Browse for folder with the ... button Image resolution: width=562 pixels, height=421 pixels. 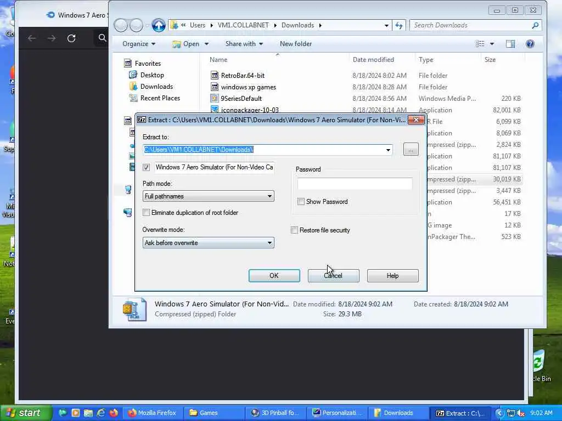(411, 149)
